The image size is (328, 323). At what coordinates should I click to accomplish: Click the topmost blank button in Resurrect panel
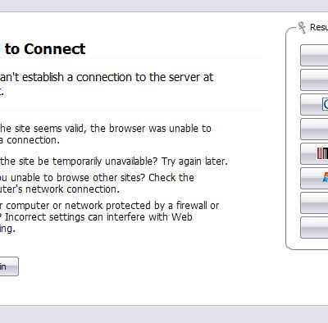314,55
